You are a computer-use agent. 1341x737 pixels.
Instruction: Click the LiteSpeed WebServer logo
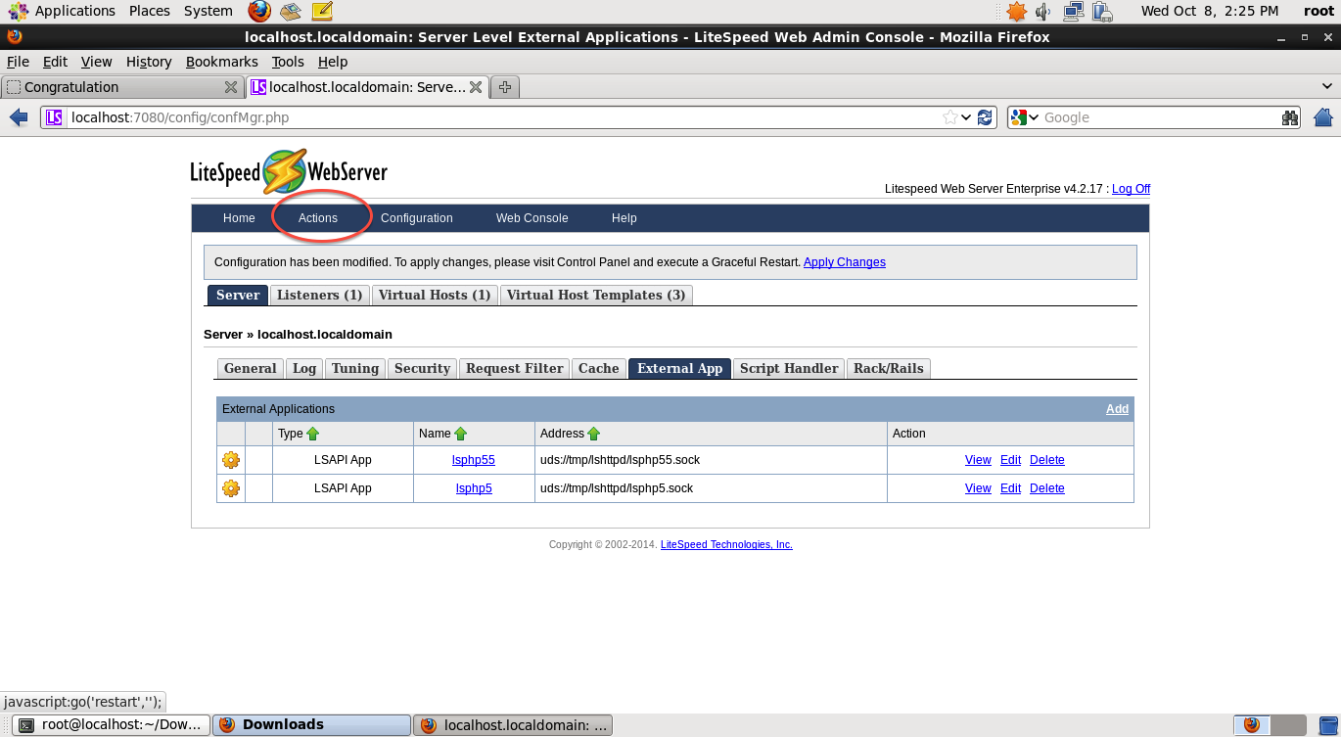pos(289,172)
